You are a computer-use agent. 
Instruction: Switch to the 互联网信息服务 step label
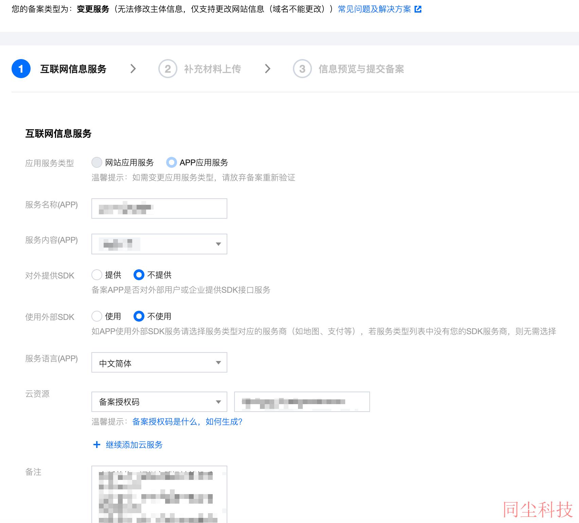click(x=73, y=69)
